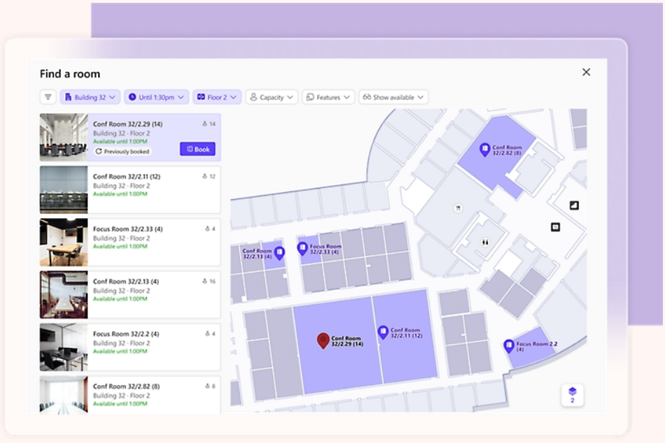Select Conf Room 32/2.11 (12) thumbnail

pos(64,190)
